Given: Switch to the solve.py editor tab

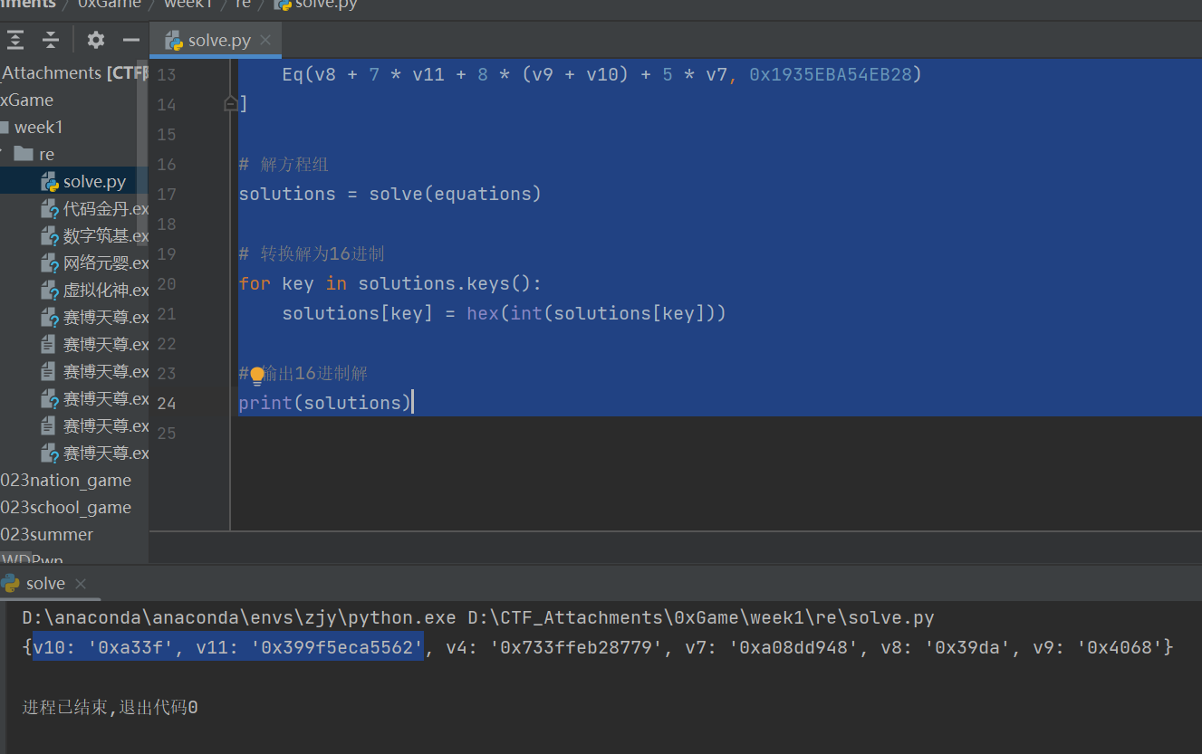Looking at the screenshot, I should (218, 41).
